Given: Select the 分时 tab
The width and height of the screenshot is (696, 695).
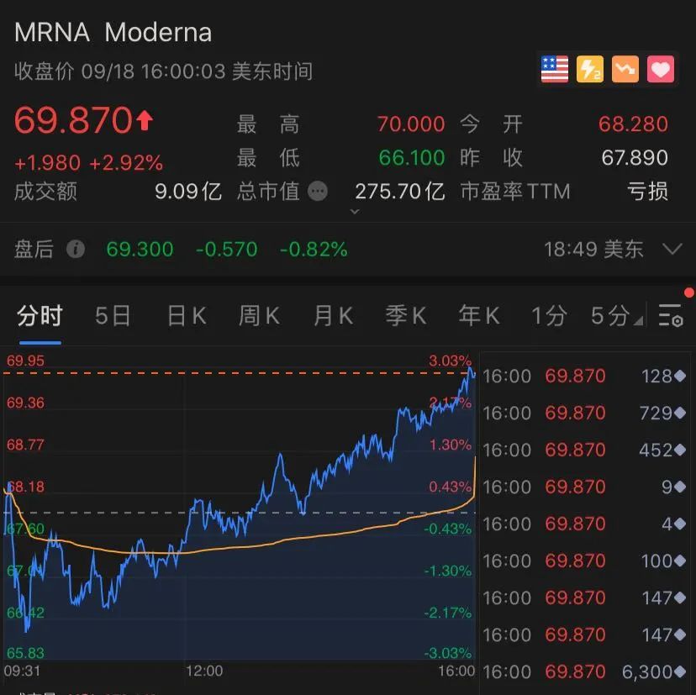Looking at the screenshot, I should (x=40, y=316).
